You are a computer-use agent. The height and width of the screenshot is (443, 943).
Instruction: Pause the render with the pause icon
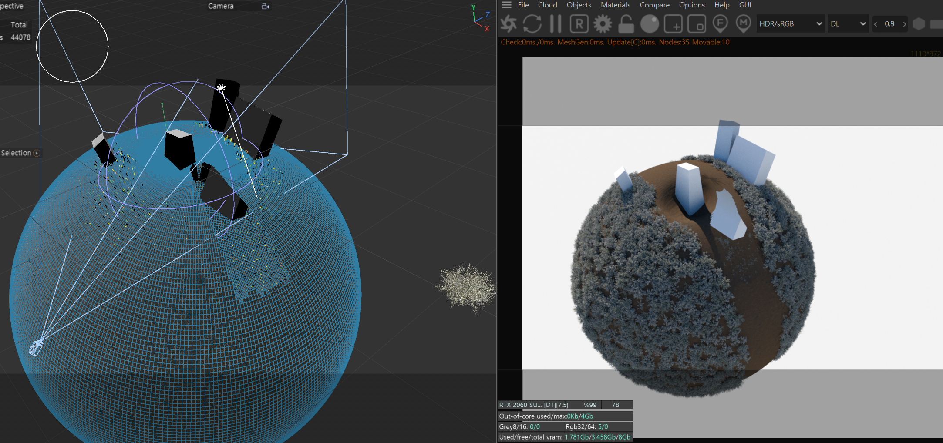tap(556, 24)
